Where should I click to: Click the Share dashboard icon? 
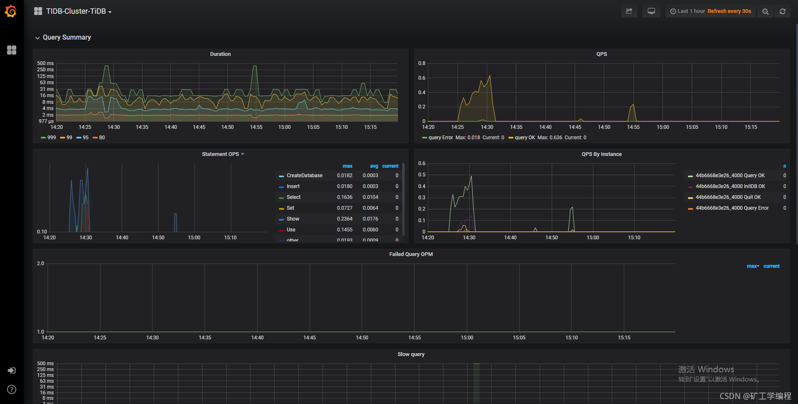629,11
